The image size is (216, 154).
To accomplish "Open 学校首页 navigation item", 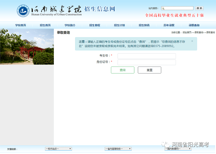I will click(20, 25).
